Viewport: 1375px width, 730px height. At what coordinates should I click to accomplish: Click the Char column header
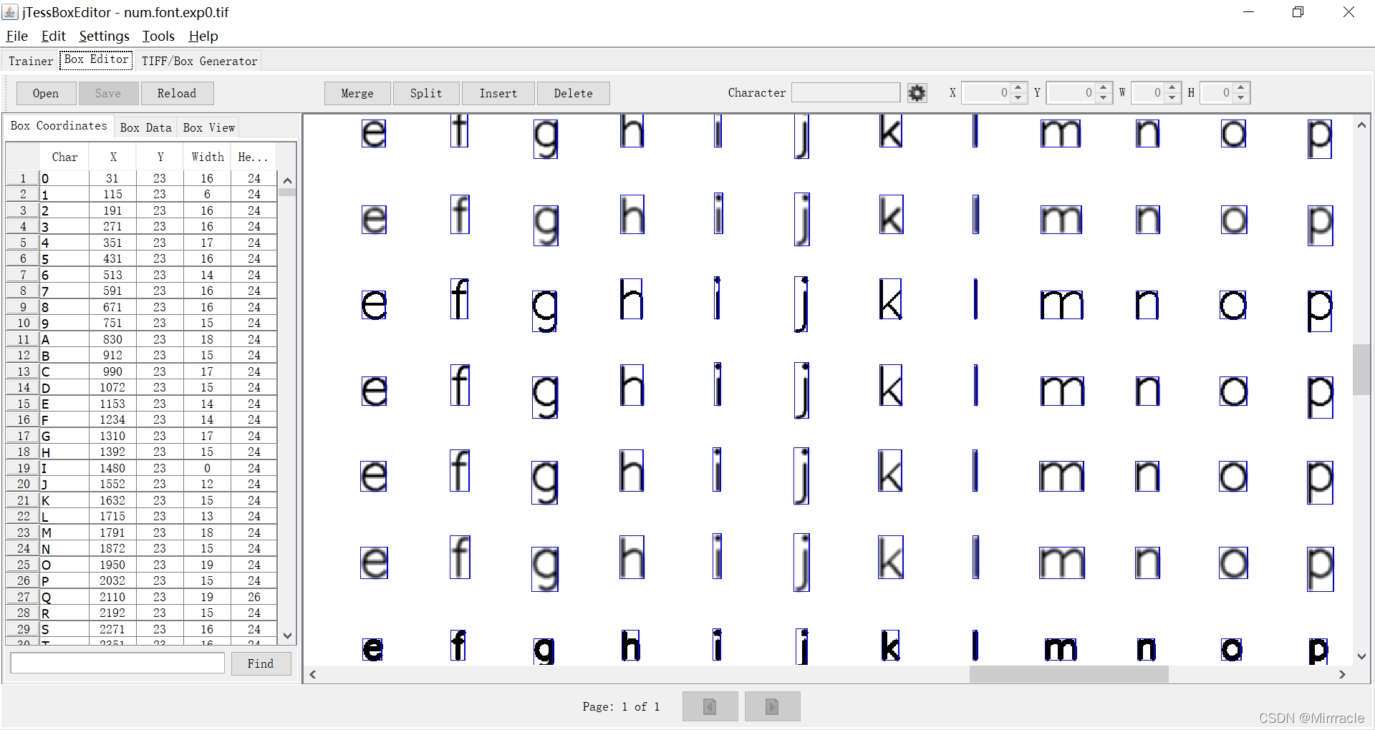pos(64,157)
